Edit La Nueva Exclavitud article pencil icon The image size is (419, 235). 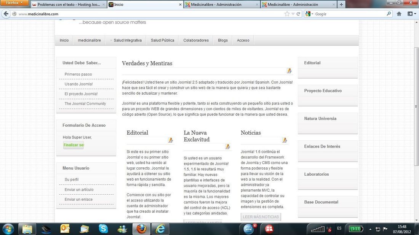pos(227,146)
